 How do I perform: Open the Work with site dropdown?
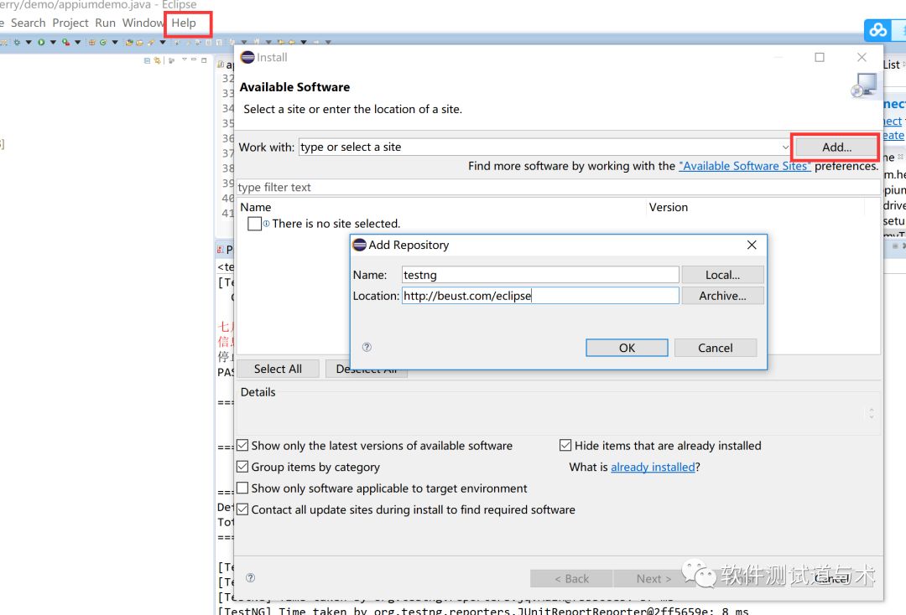(x=787, y=146)
